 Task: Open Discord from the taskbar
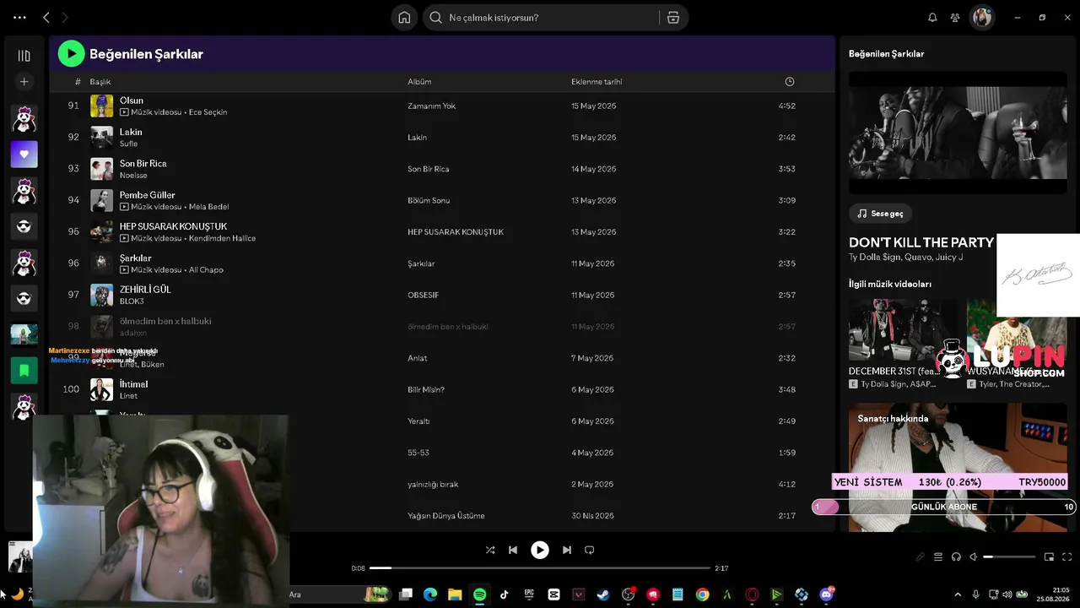pos(826,594)
